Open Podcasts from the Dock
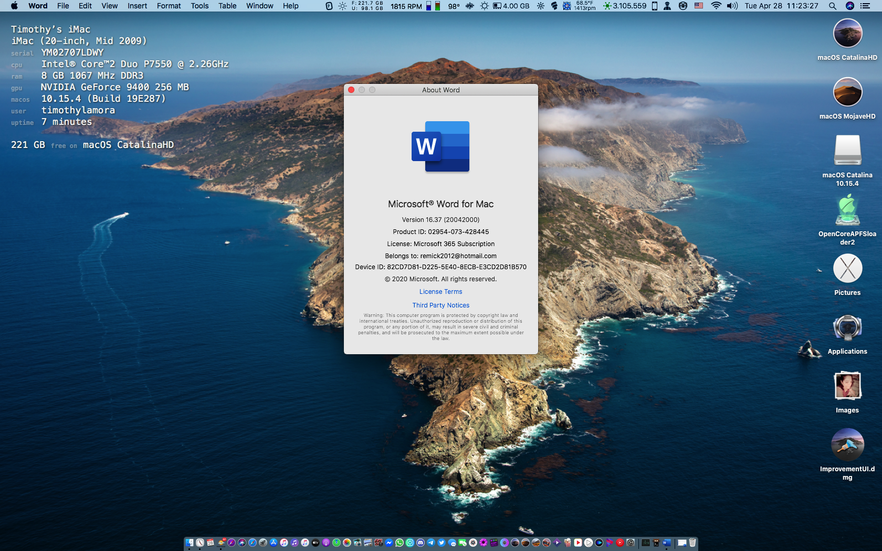The width and height of the screenshot is (882, 551). tap(326, 543)
